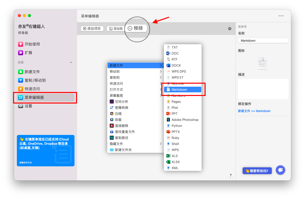This screenshot has width=305, height=199.
Task: Expand the 新建文件 submenu arrow in the context menu
Action: pos(161,65)
